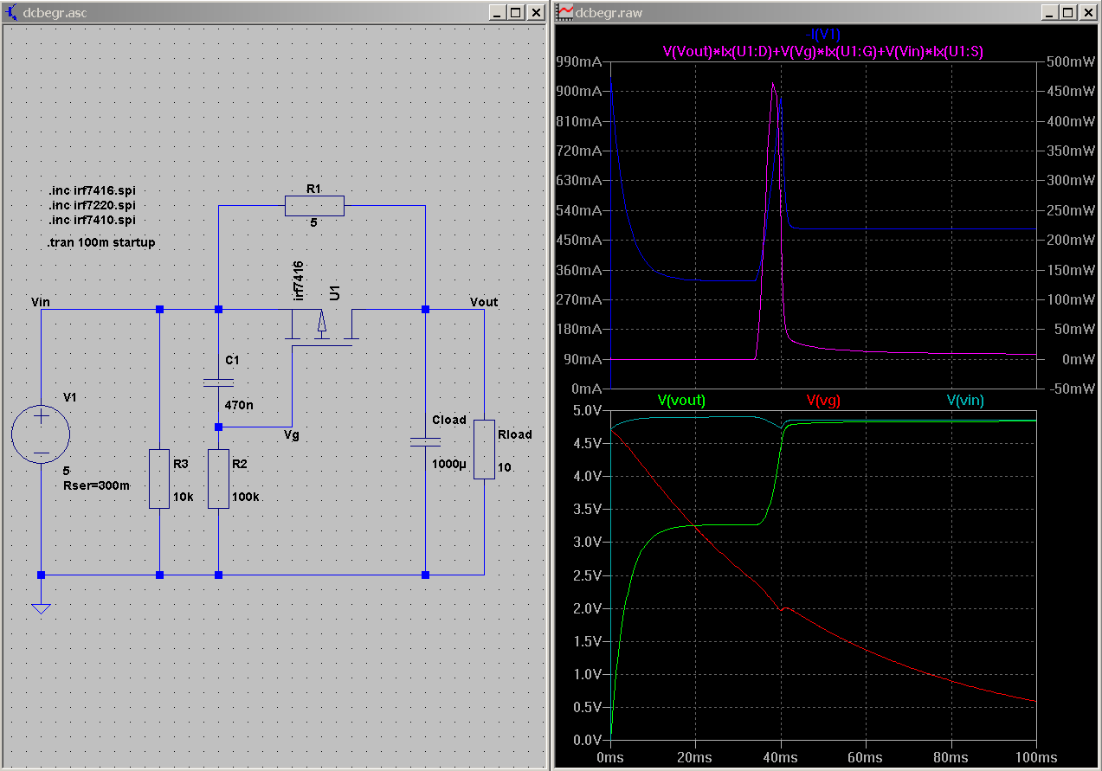Viewport: 1102px width, 771px height.
Task: Click the 40ms time axis label
Action: (781, 757)
